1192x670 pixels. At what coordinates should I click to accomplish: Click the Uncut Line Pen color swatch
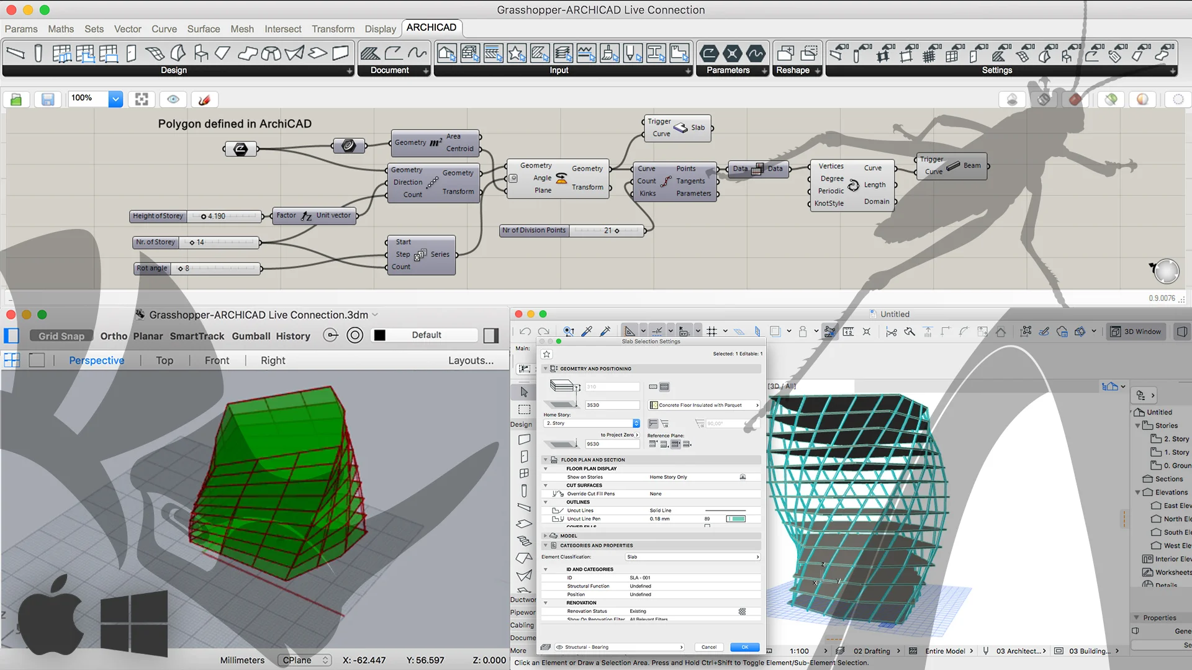point(736,519)
